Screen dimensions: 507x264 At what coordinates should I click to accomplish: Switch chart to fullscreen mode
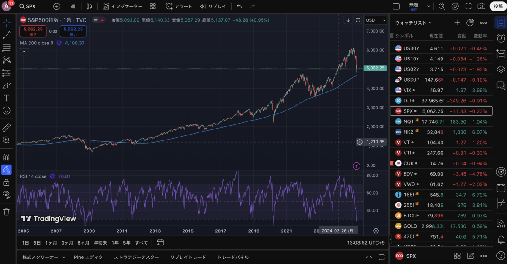tap(468, 6)
